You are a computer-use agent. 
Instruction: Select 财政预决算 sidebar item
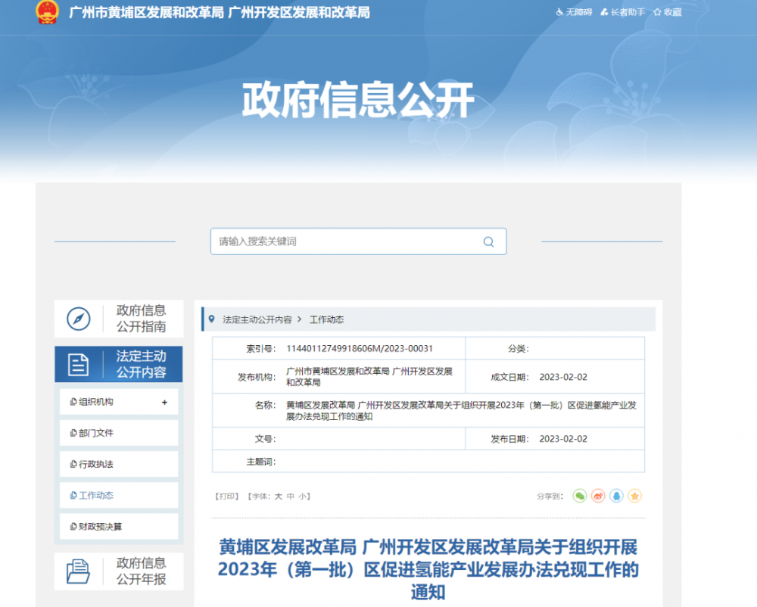pyautogui.click(x=100, y=527)
